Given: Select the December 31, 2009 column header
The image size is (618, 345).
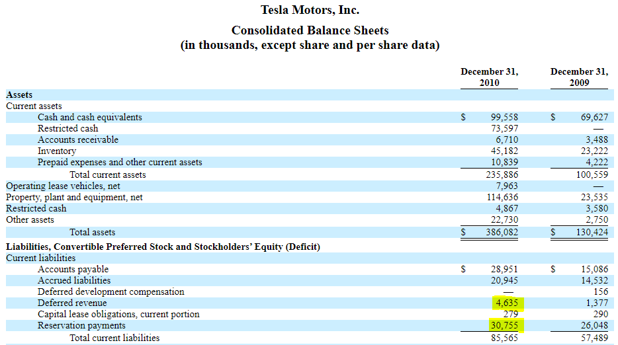Looking at the screenshot, I should pos(579,77).
